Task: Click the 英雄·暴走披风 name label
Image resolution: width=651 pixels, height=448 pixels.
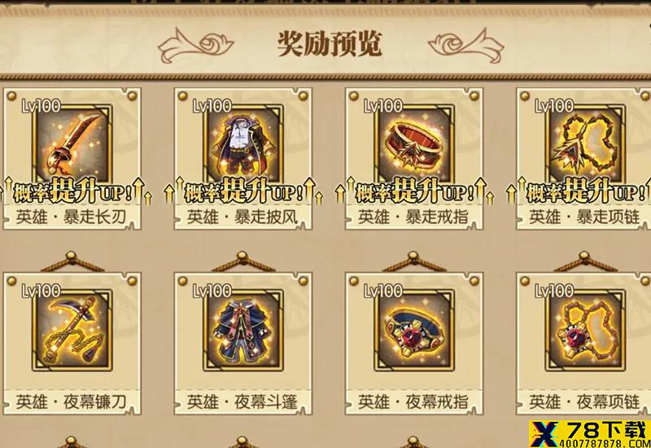Action: click(x=242, y=217)
